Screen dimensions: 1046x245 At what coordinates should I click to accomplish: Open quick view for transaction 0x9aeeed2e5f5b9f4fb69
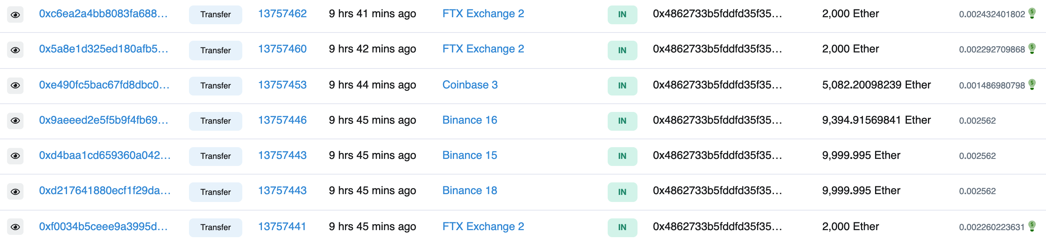click(15, 121)
